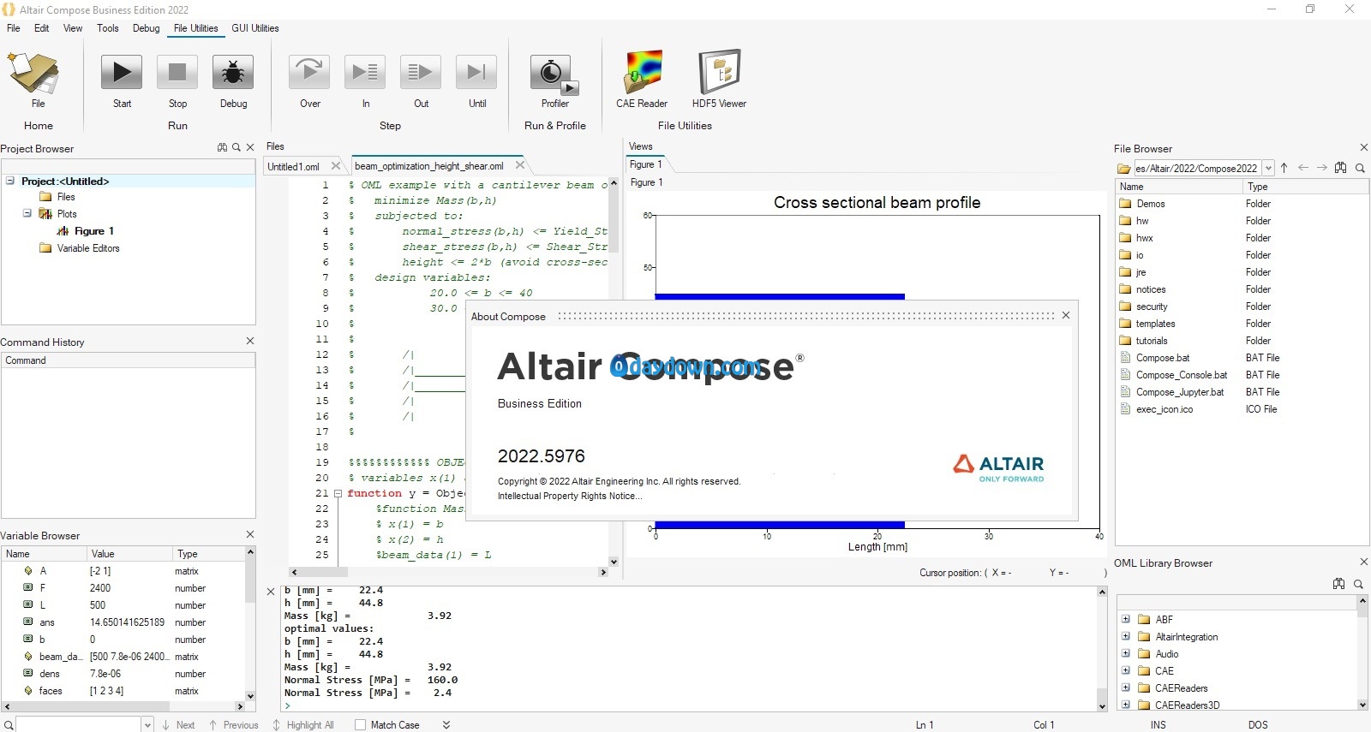Click the open-folder icon beside path field
Viewport: 1371px width, 732px height.
tap(1123, 169)
